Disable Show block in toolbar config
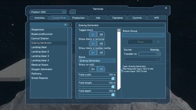The image size is (196, 110). [101, 53]
